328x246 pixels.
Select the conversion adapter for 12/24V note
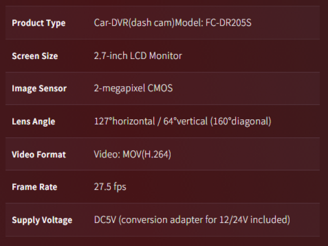coord(205,220)
